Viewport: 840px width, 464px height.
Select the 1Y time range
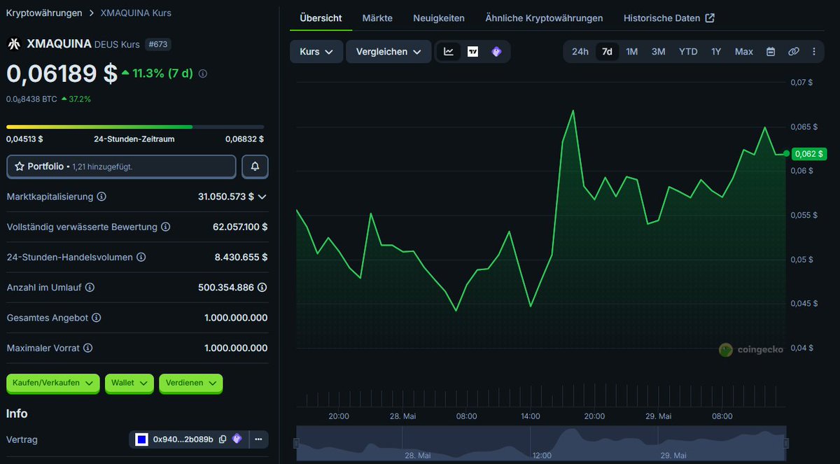tap(716, 52)
